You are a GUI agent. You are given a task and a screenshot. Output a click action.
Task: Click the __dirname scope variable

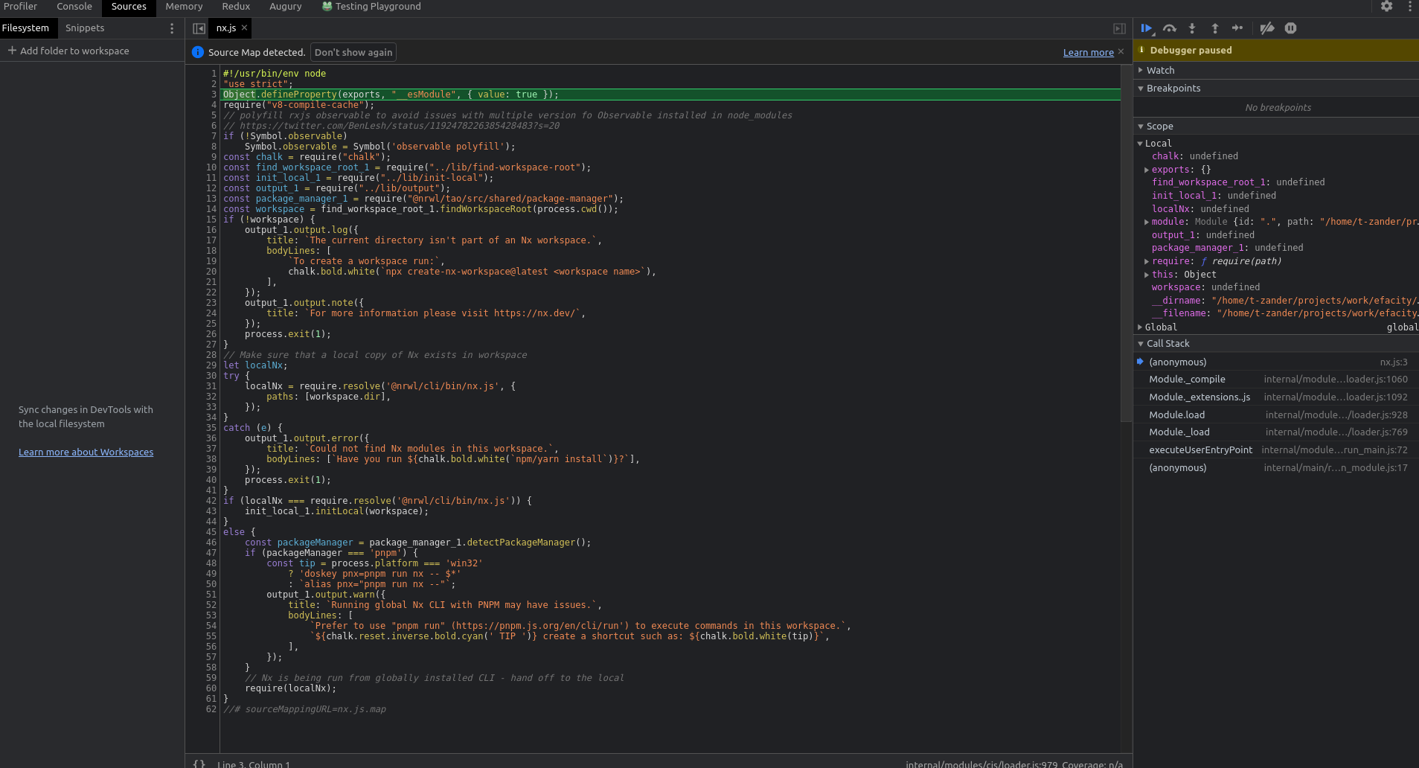(1284, 301)
